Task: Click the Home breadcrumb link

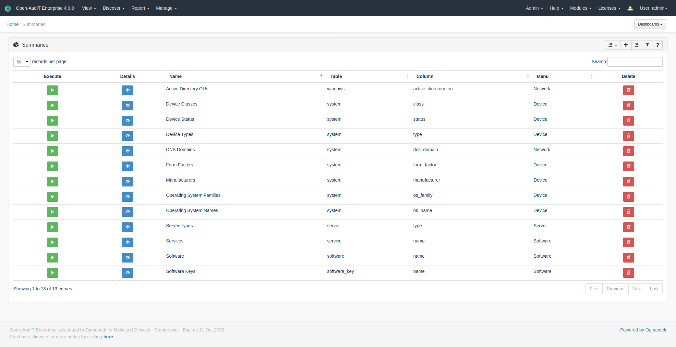Action: point(12,24)
